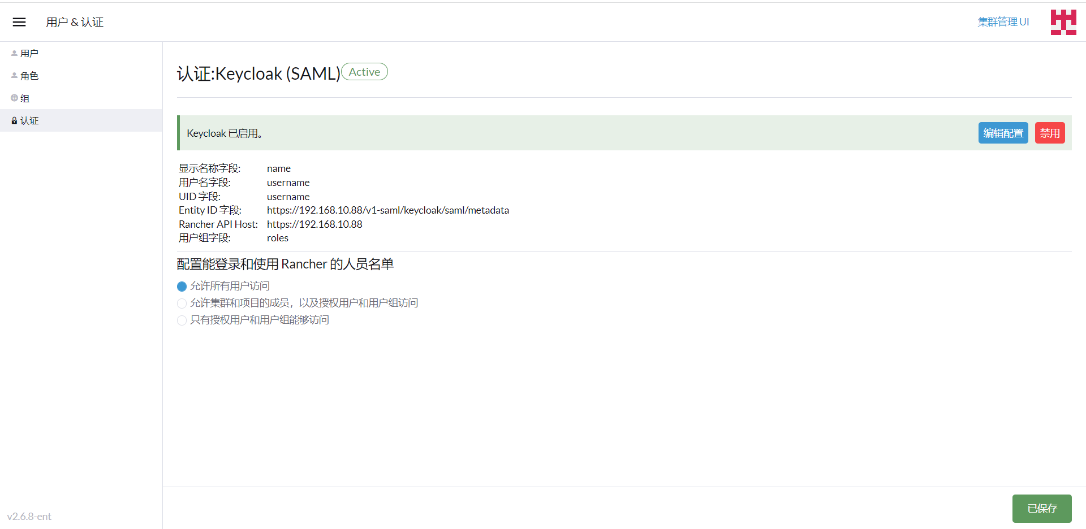Click the lock icon next to 认证
The image size is (1086, 529).
(14, 120)
